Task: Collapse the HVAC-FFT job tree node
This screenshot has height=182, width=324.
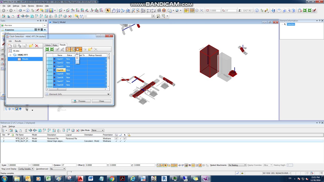Action: tap(10, 55)
